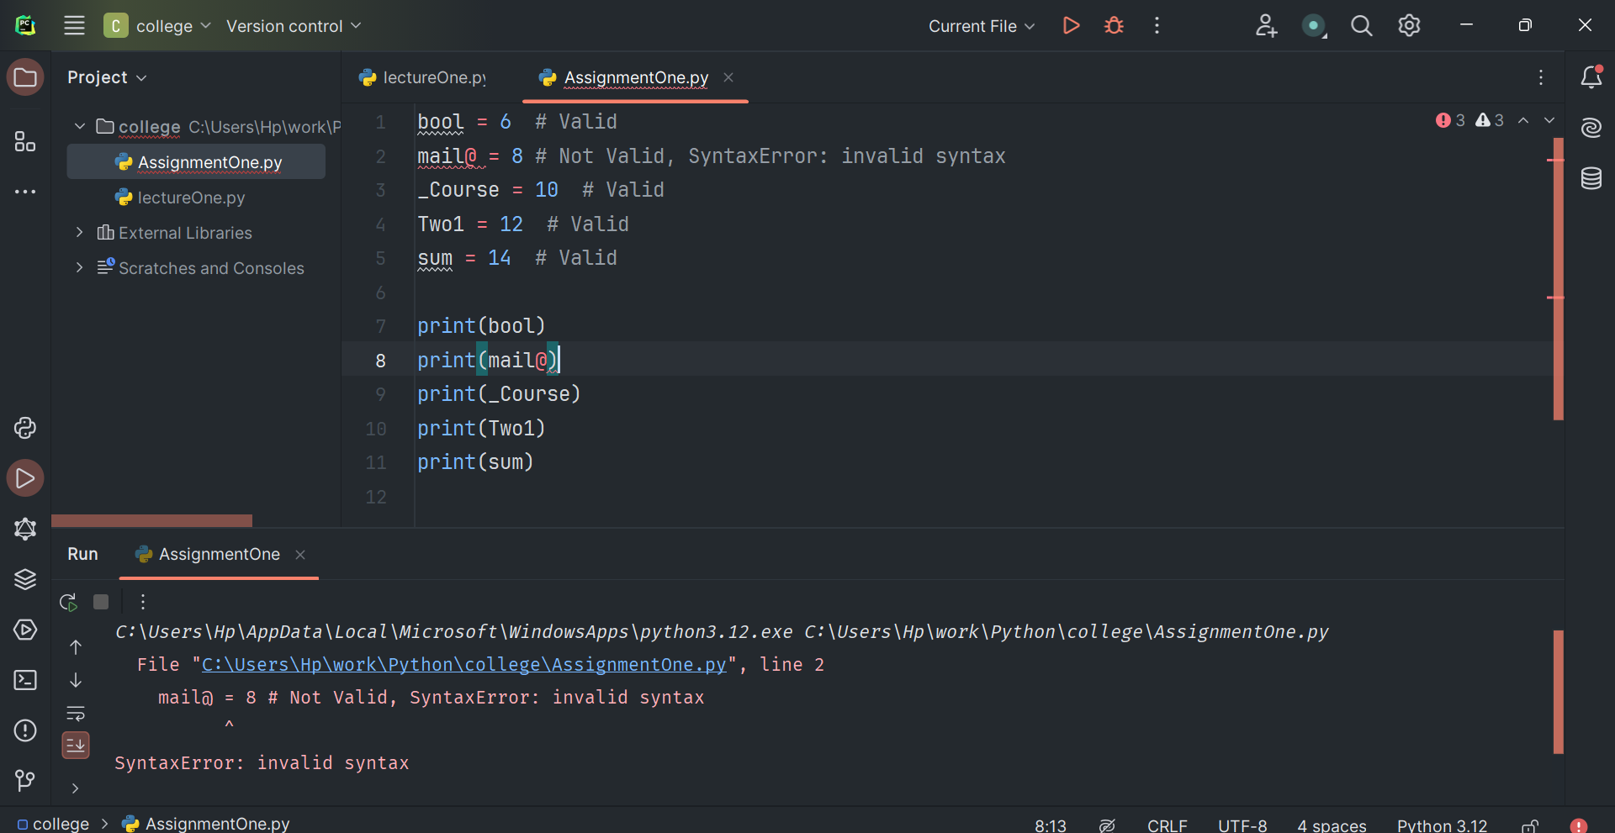Rerun AssignmentOne in the Run panel
The width and height of the screenshot is (1615, 833).
[68, 602]
